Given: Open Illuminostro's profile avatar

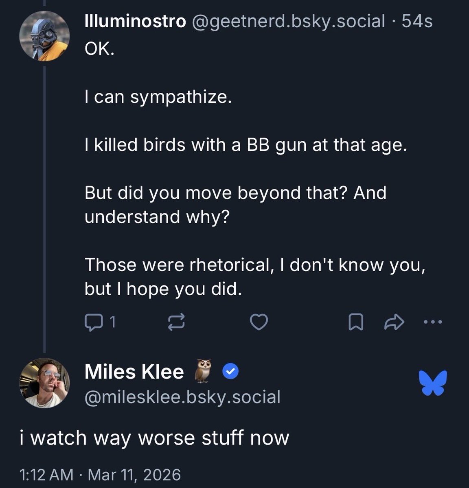Looking at the screenshot, I should pos(44,36).
